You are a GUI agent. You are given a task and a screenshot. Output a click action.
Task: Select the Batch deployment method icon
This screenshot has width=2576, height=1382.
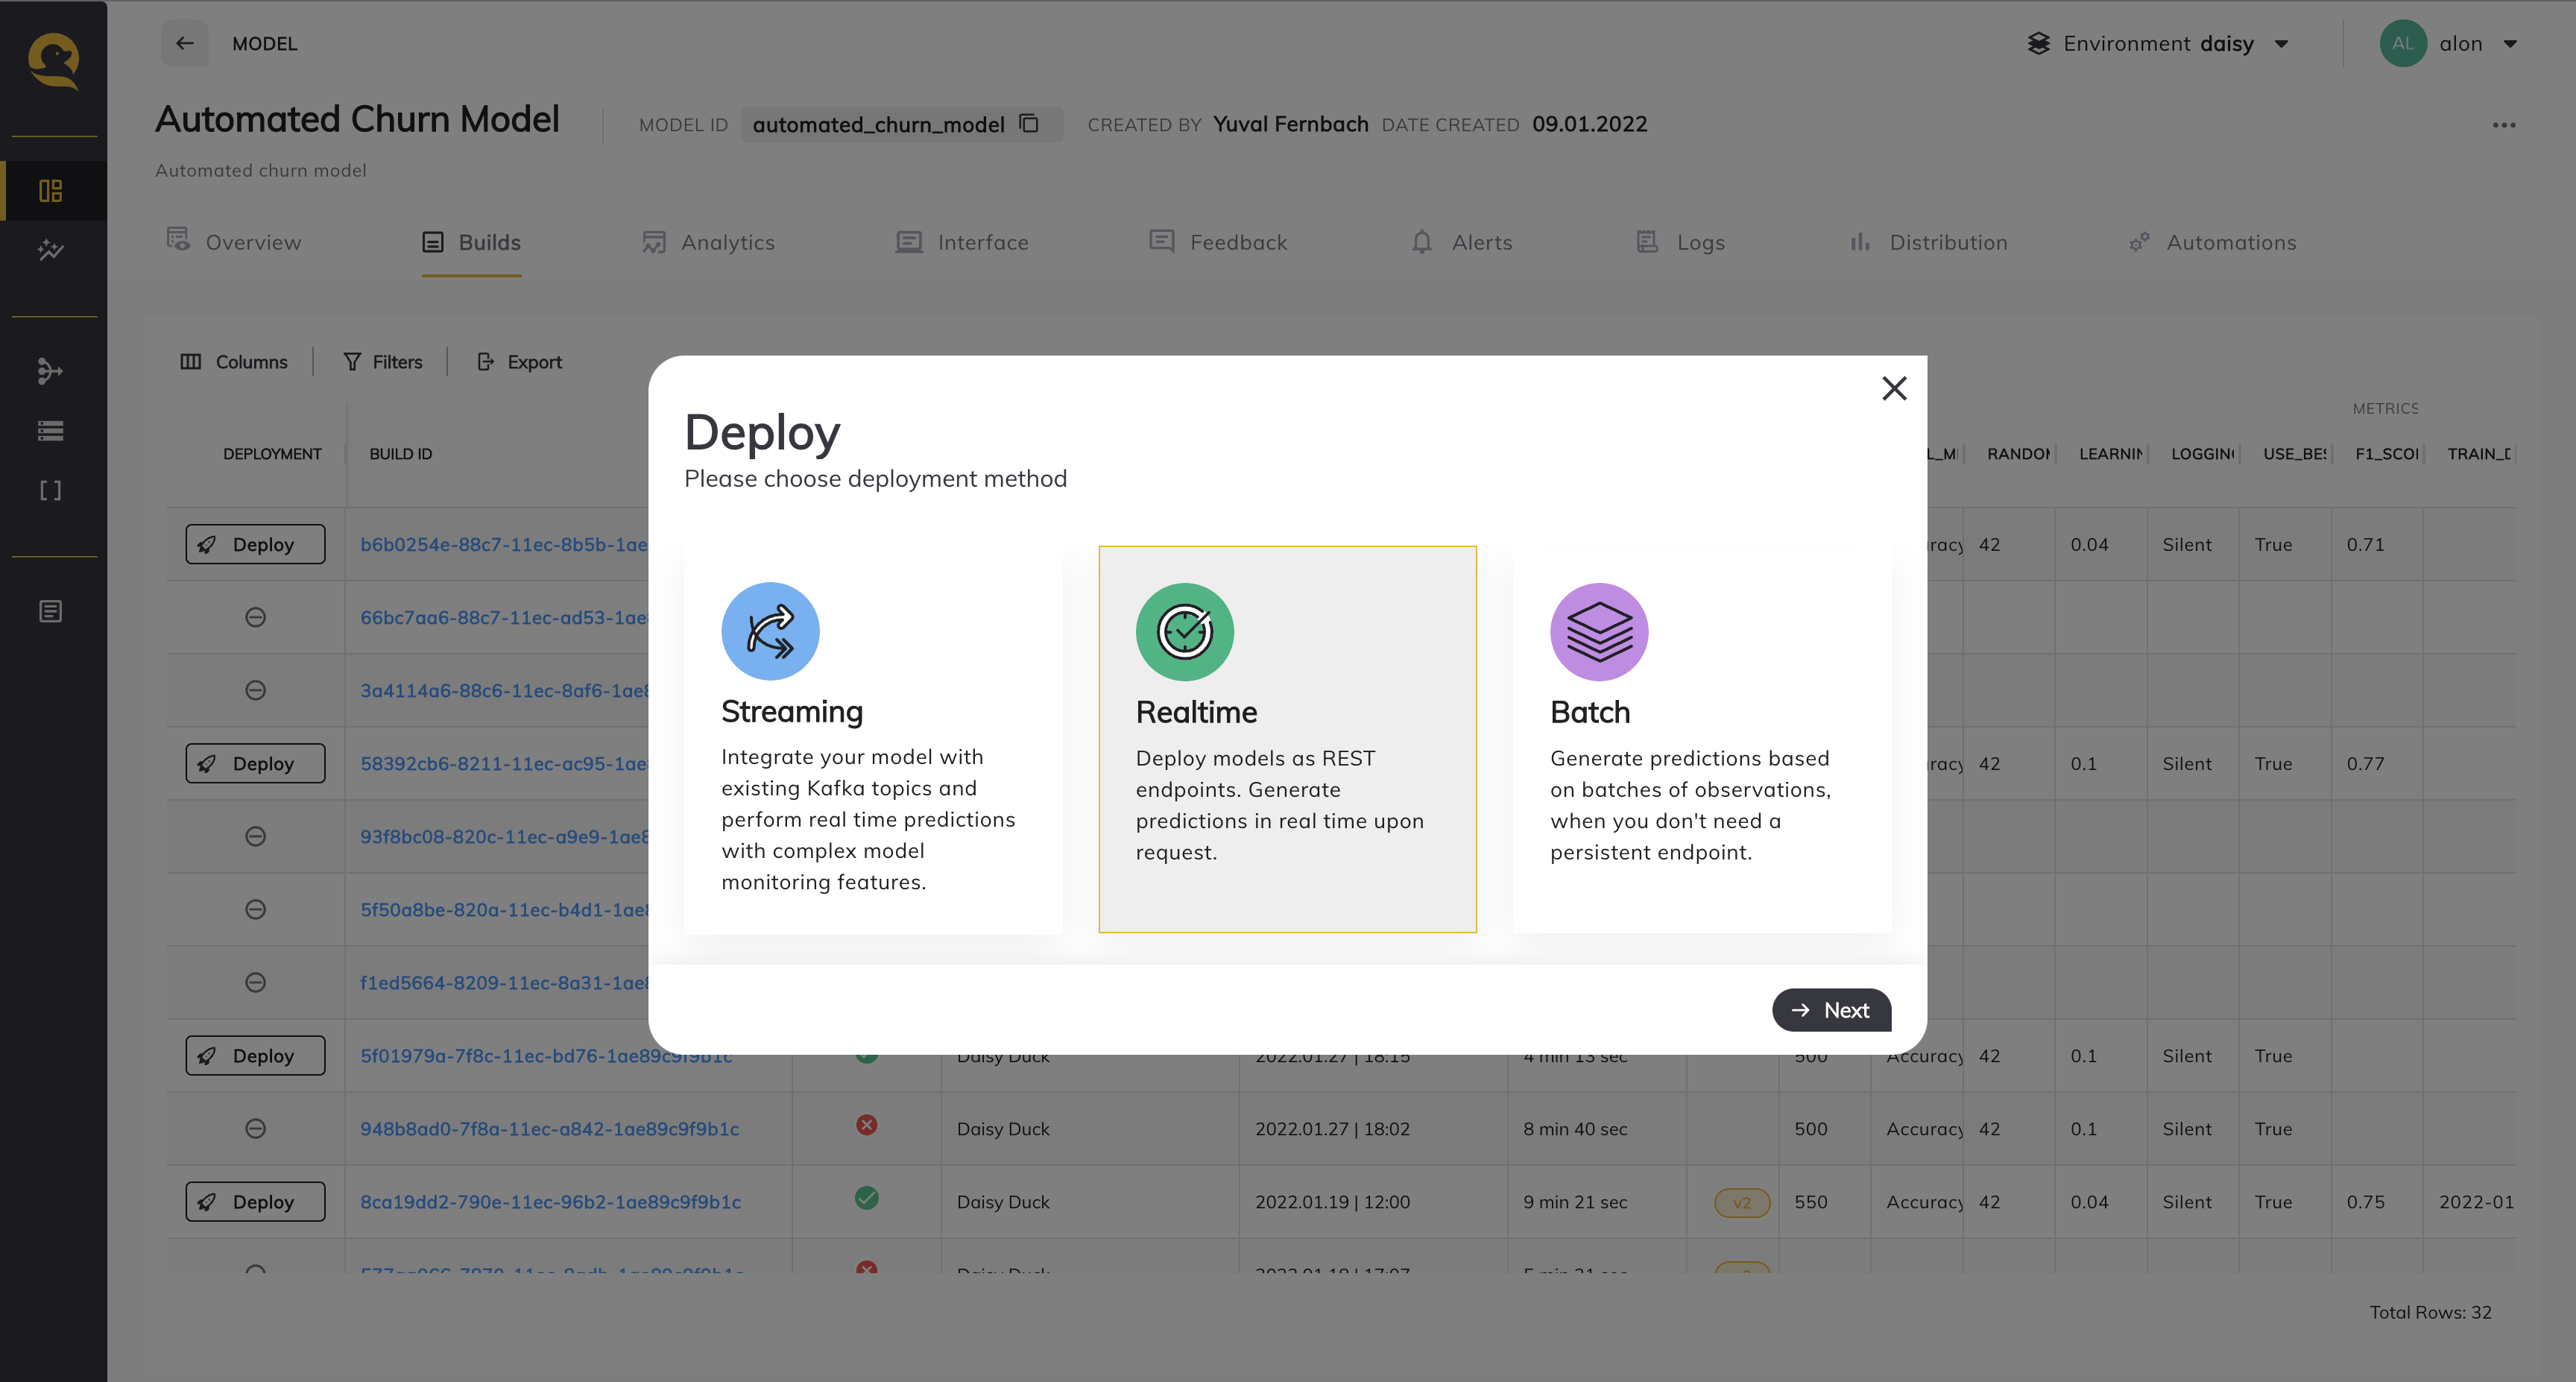coord(1600,631)
